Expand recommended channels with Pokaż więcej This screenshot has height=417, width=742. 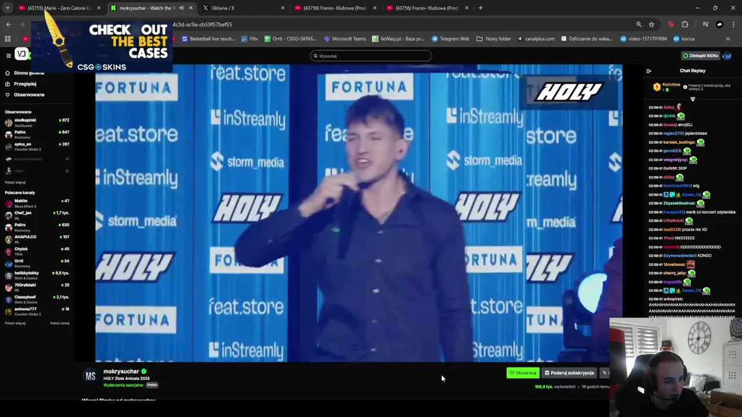coord(15,323)
